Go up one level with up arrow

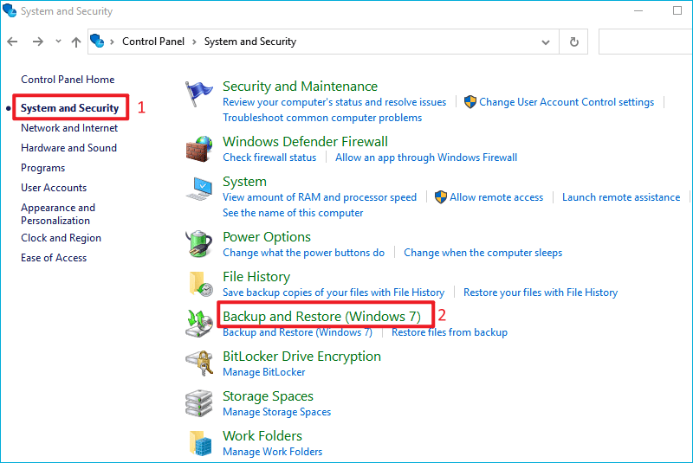click(76, 42)
